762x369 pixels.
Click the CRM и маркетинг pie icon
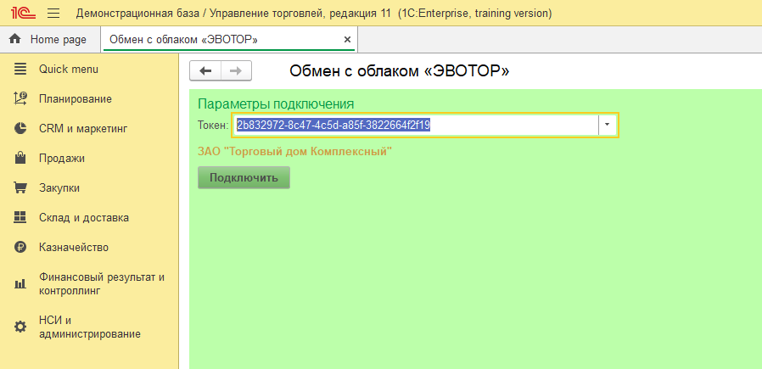click(x=20, y=129)
